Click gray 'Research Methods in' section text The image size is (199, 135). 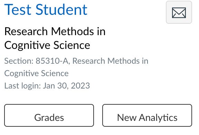click(x=110, y=61)
